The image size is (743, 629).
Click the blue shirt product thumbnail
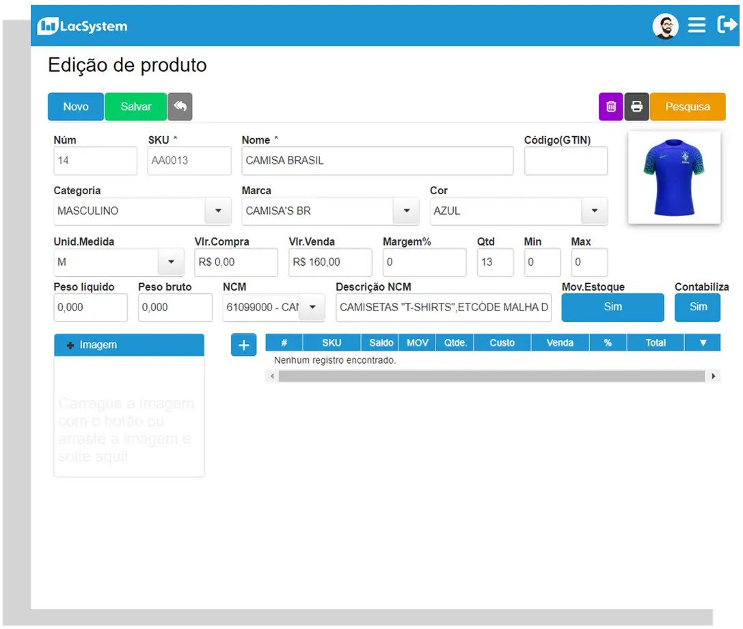pos(674,177)
